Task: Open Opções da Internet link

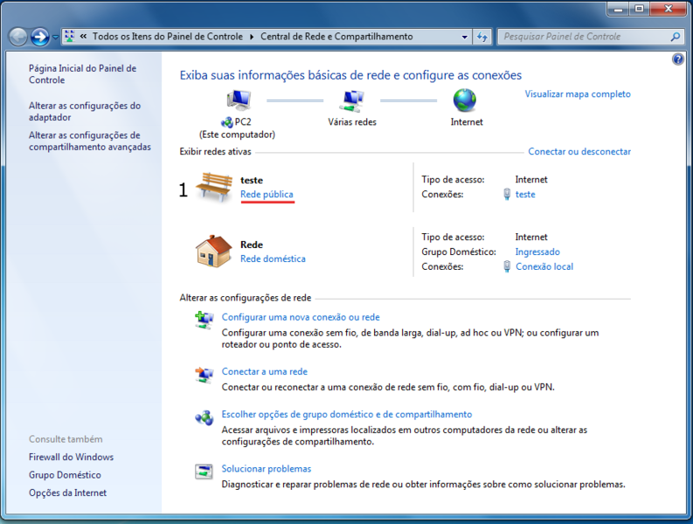Action: click(67, 493)
